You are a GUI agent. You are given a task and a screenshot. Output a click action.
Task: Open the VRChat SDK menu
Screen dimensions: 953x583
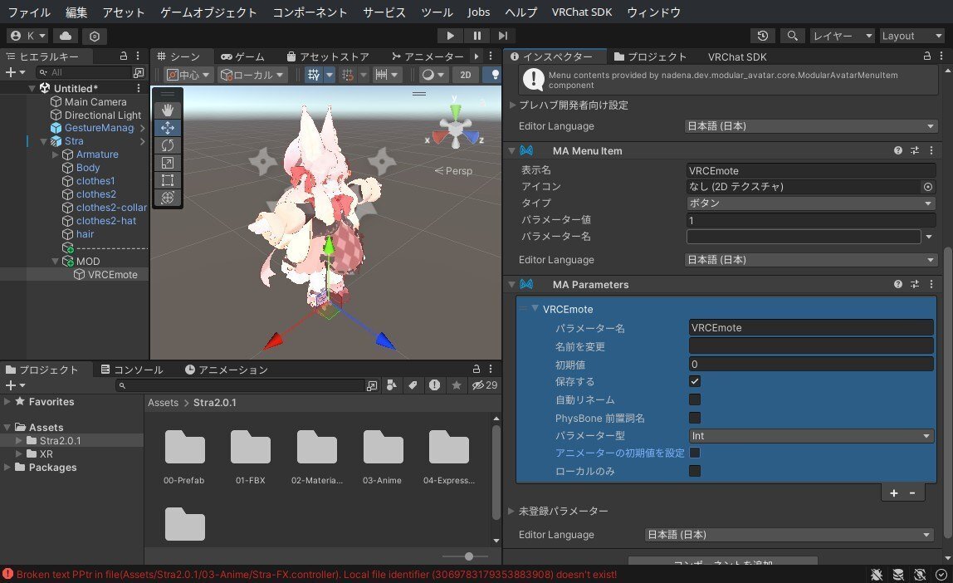(x=582, y=12)
